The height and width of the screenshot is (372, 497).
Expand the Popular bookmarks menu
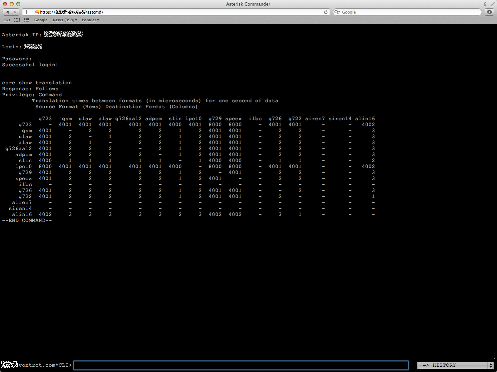click(x=90, y=20)
